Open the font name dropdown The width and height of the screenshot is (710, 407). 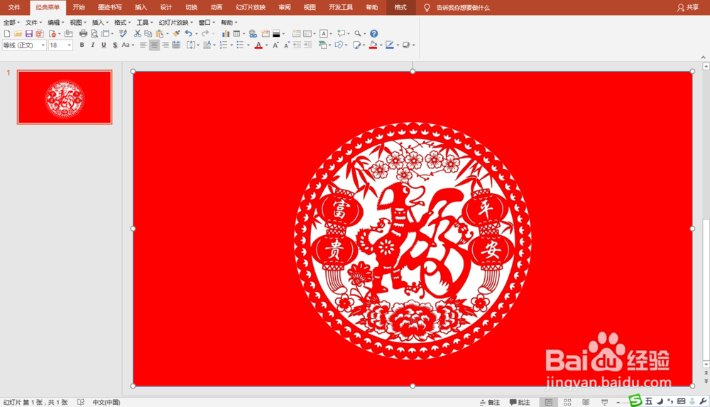click(43, 45)
